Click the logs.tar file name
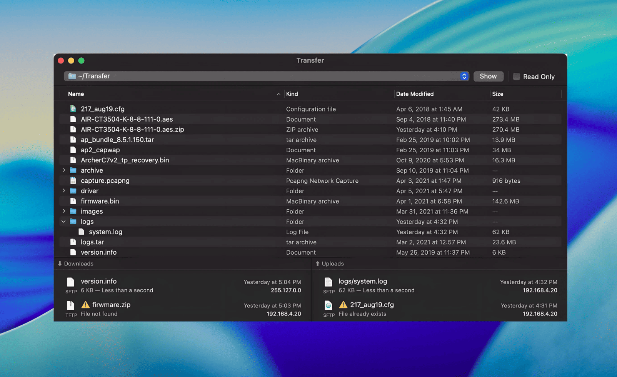This screenshot has height=377, width=617. [92, 242]
